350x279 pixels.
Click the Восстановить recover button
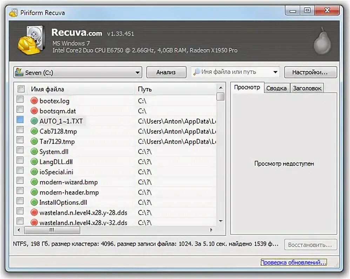tap(310, 245)
